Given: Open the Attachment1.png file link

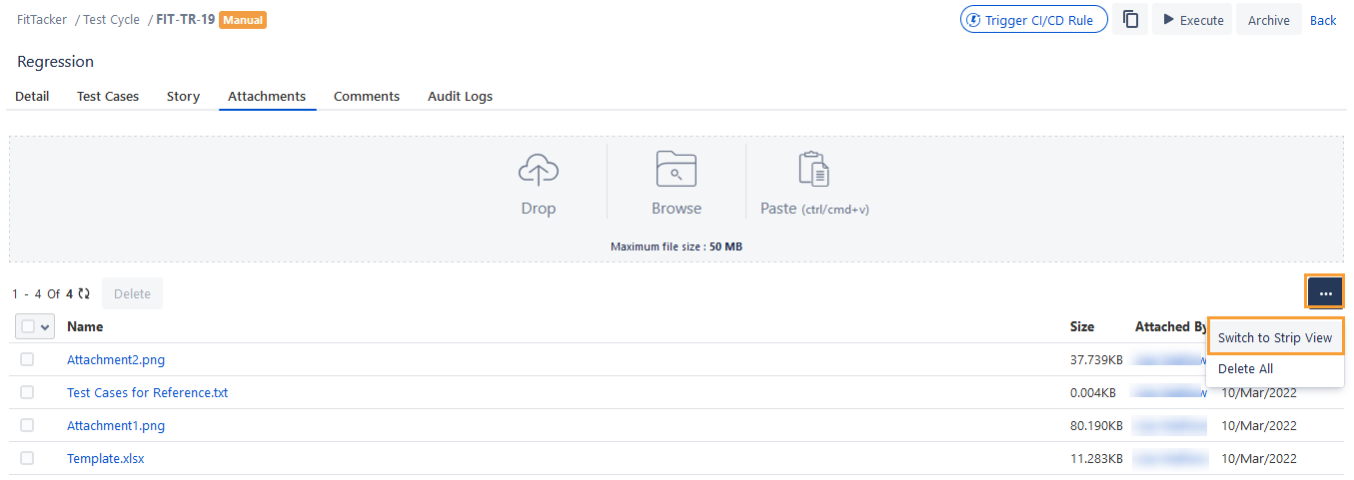Looking at the screenshot, I should pyautogui.click(x=116, y=425).
